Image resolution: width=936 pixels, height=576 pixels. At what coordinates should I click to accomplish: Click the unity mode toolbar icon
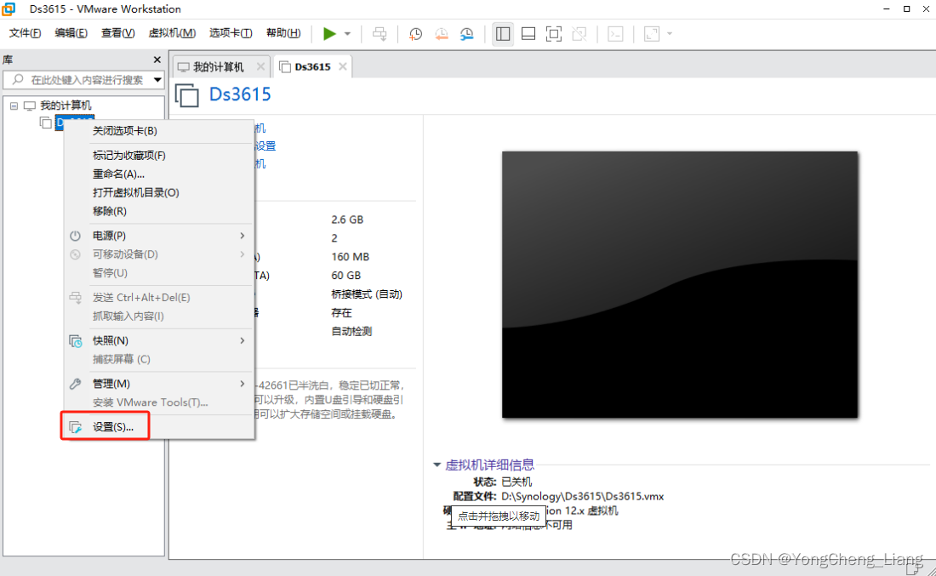pos(579,34)
